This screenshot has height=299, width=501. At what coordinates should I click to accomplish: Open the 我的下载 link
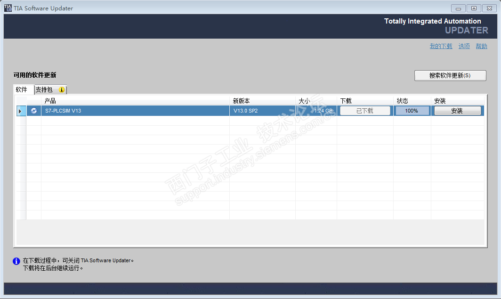(x=441, y=46)
